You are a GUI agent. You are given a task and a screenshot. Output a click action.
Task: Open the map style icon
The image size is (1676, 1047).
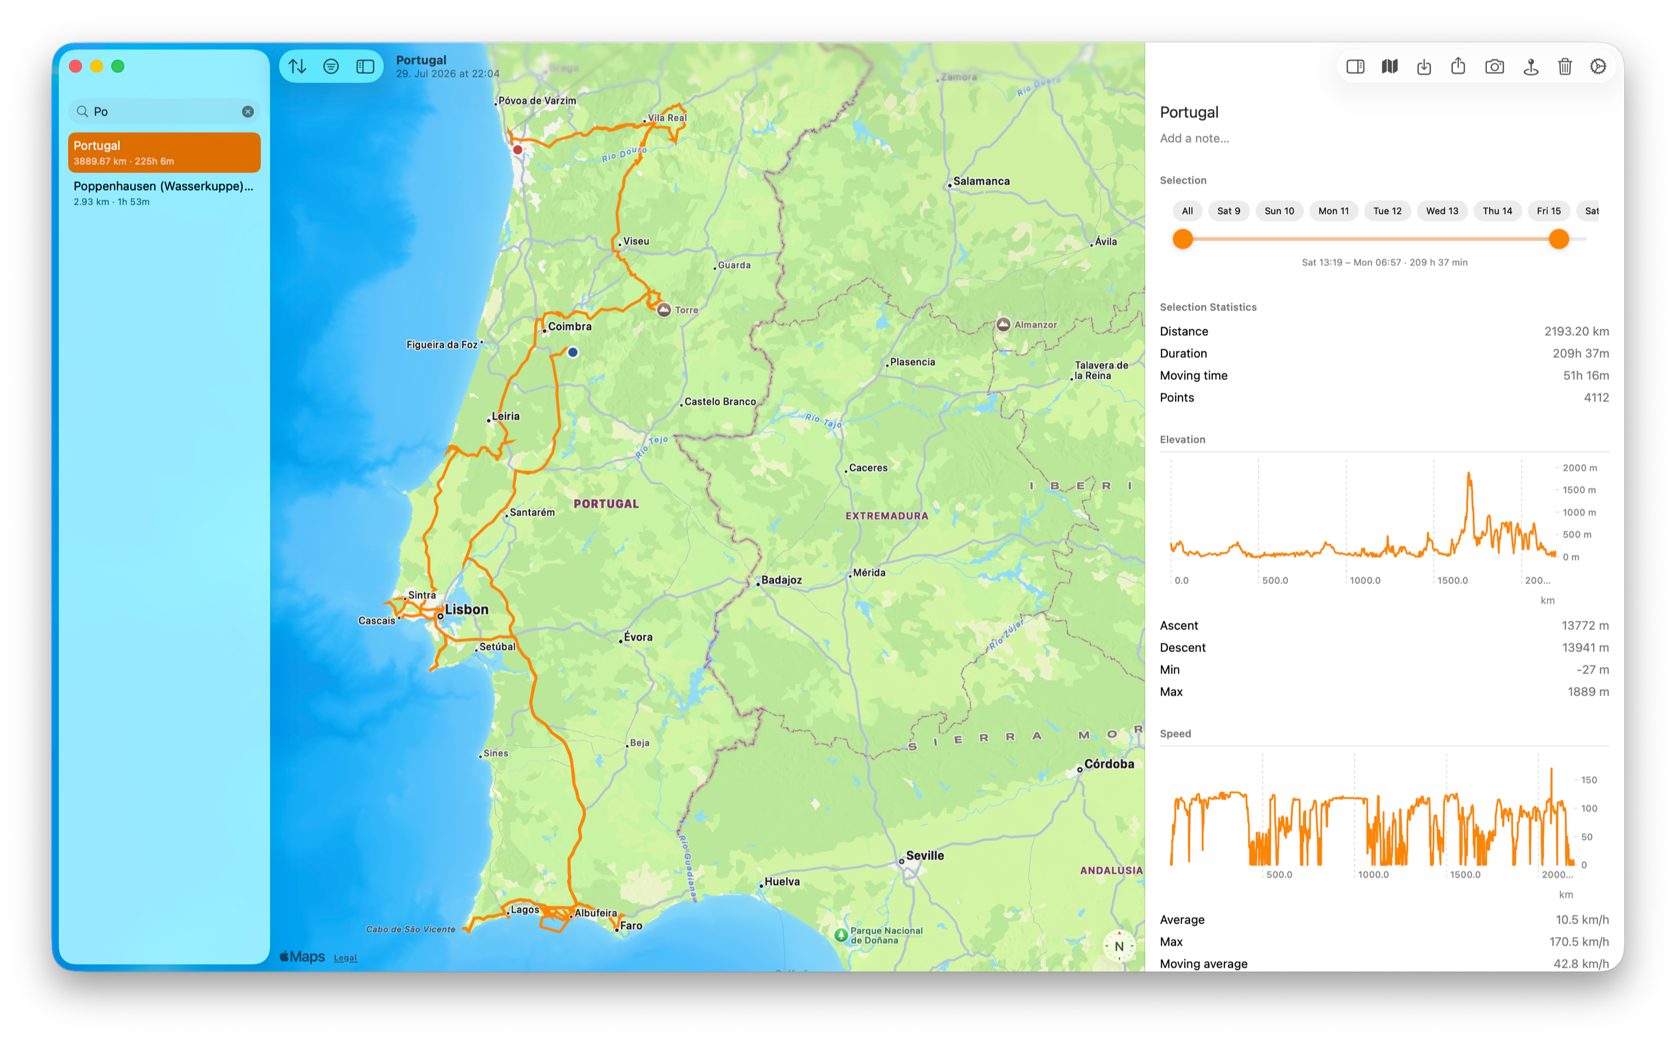pyautogui.click(x=1389, y=66)
